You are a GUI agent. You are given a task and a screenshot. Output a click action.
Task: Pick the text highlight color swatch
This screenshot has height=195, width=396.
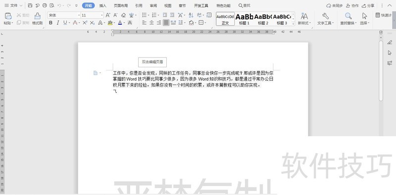[110, 23]
